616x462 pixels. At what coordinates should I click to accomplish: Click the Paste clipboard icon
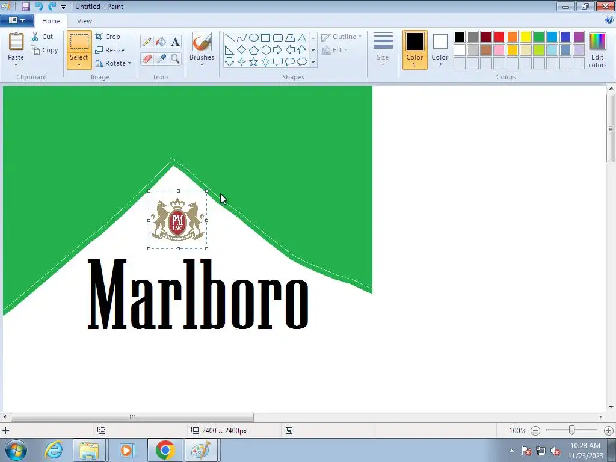16,42
